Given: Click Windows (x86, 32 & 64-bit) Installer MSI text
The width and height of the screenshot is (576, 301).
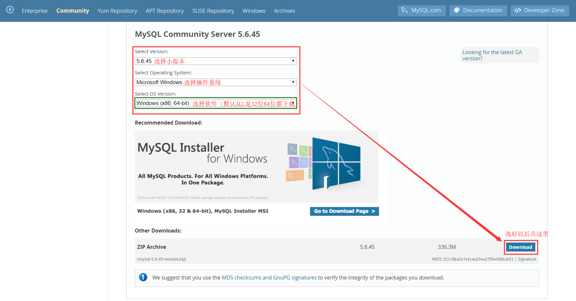Looking at the screenshot, I should (x=203, y=211).
